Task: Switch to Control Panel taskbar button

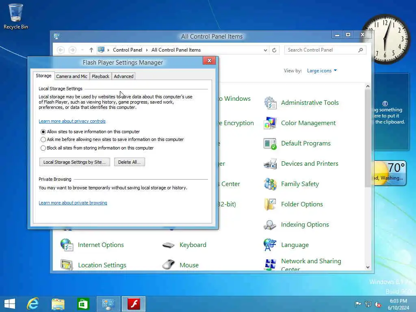Action: [108, 304]
